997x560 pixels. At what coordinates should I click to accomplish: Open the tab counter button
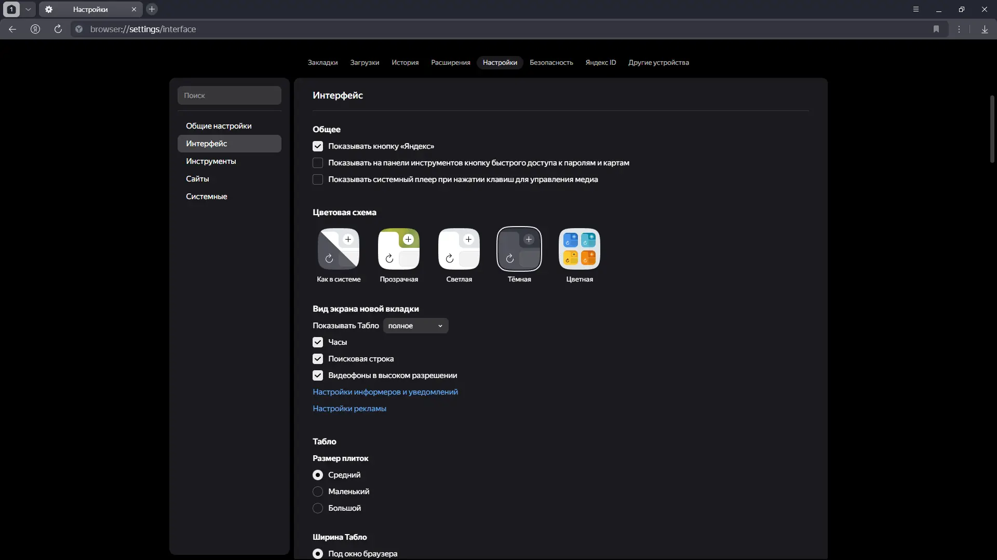point(11,9)
